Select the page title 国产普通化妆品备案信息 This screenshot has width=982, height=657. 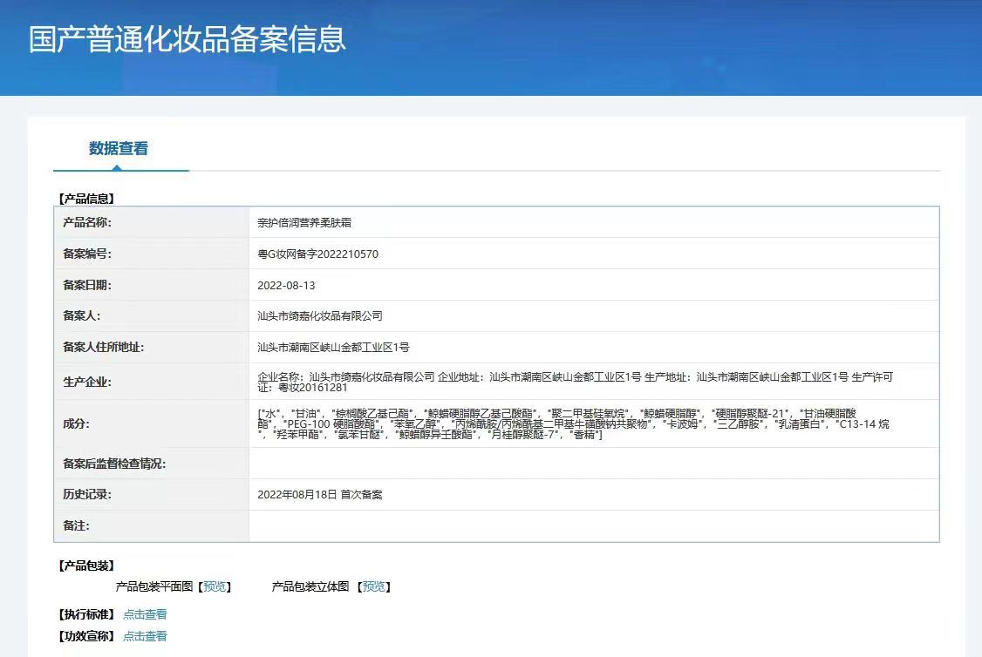pyautogui.click(x=188, y=39)
